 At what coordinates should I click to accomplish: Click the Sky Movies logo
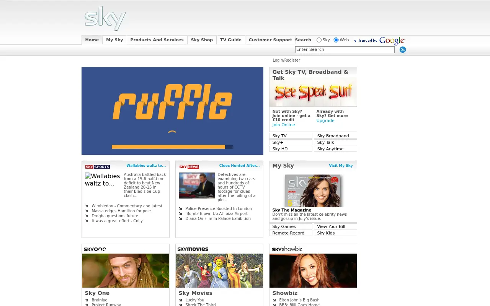pyautogui.click(x=193, y=249)
